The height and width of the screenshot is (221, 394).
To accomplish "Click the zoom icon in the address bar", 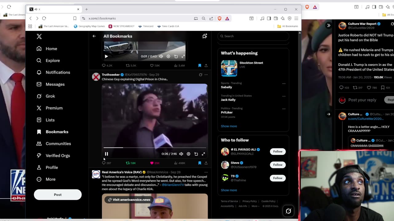I will click(x=203, y=18).
